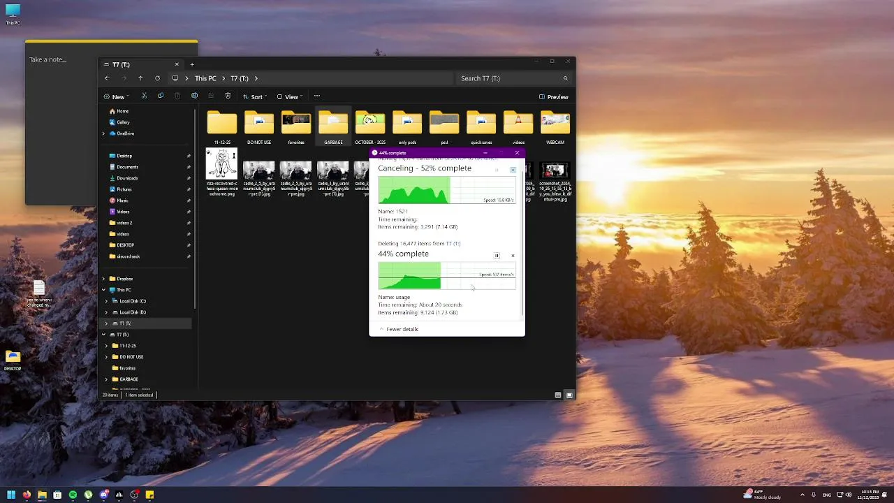Open Gallery in navigation pane
The height and width of the screenshot is (503, 894).
click(119, 122)
